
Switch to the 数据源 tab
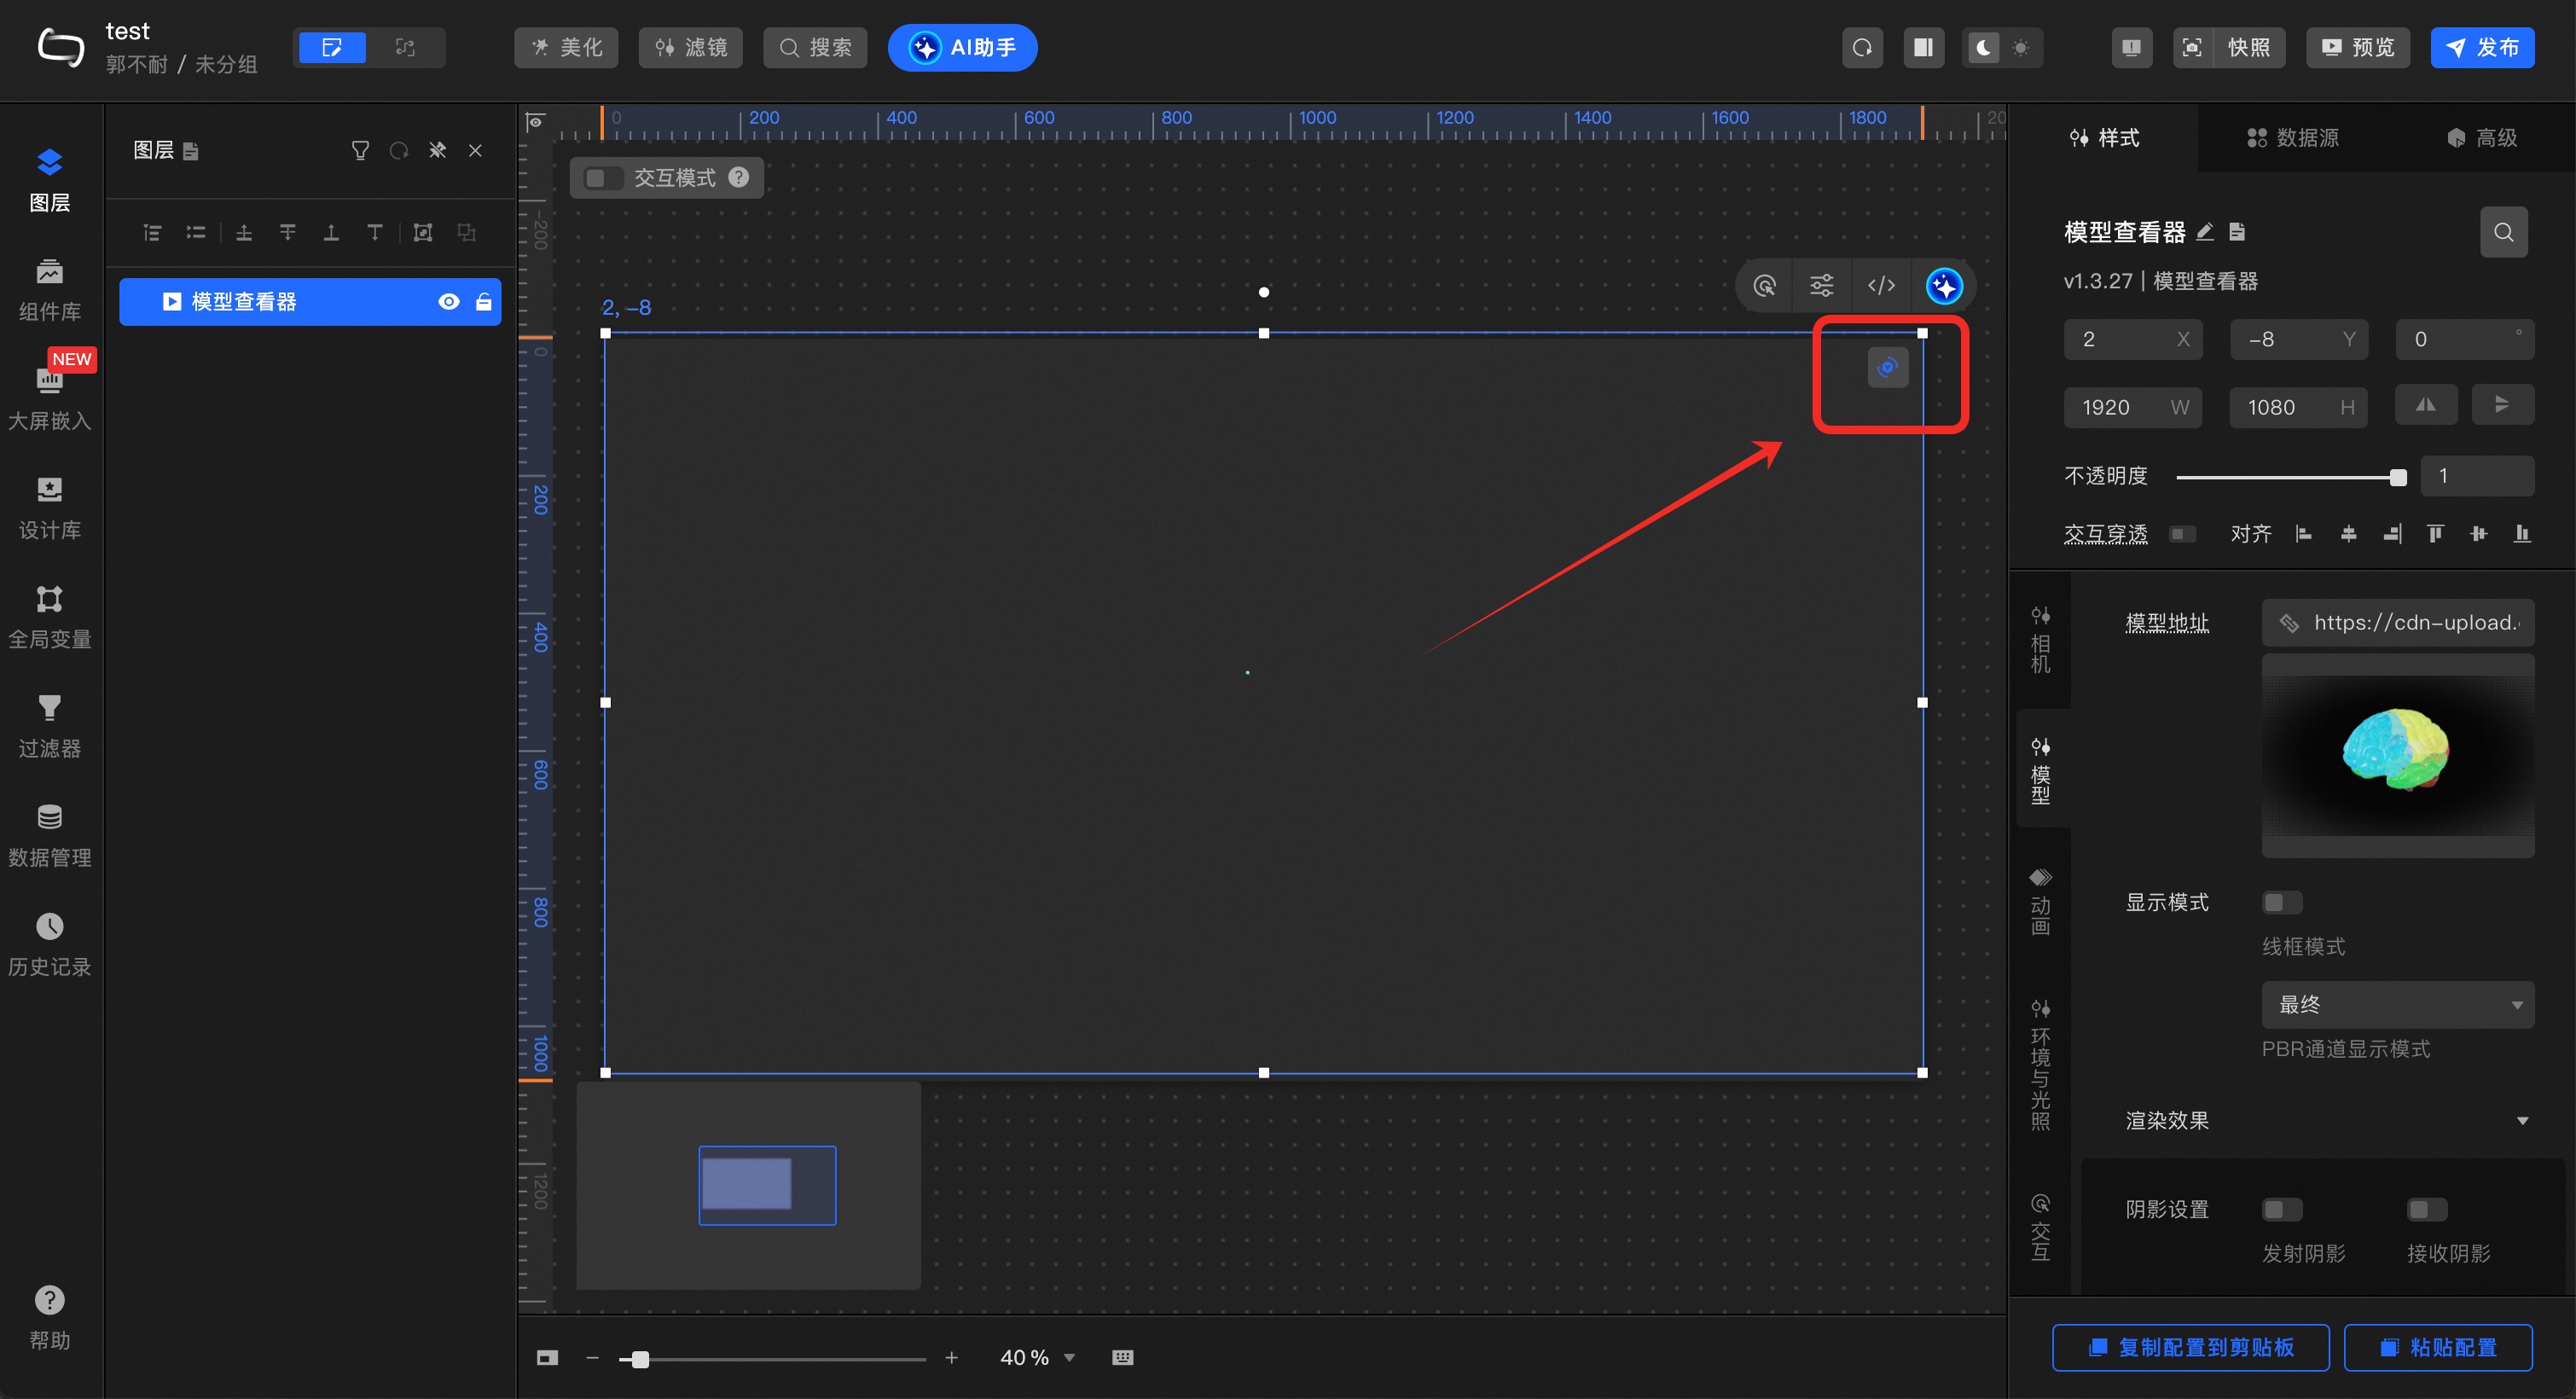point(2292,138)
